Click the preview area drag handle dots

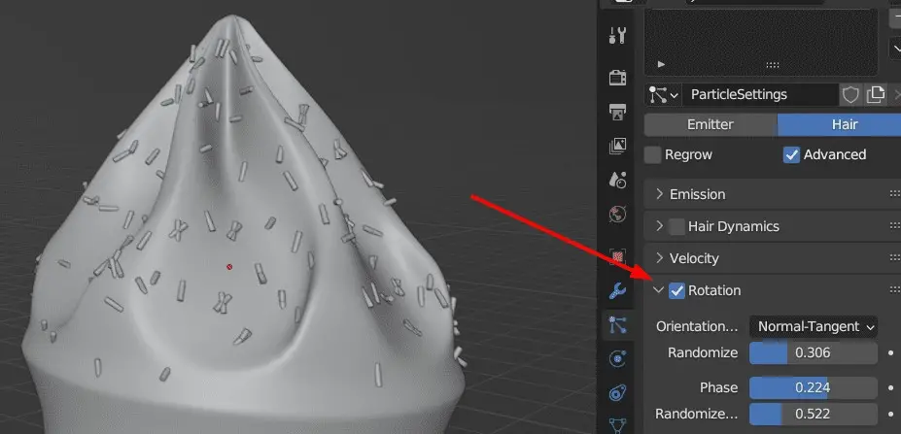pyautogui.click(x=773, y=65)
